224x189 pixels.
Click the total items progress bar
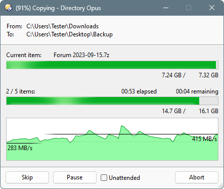tap(112, 101)
